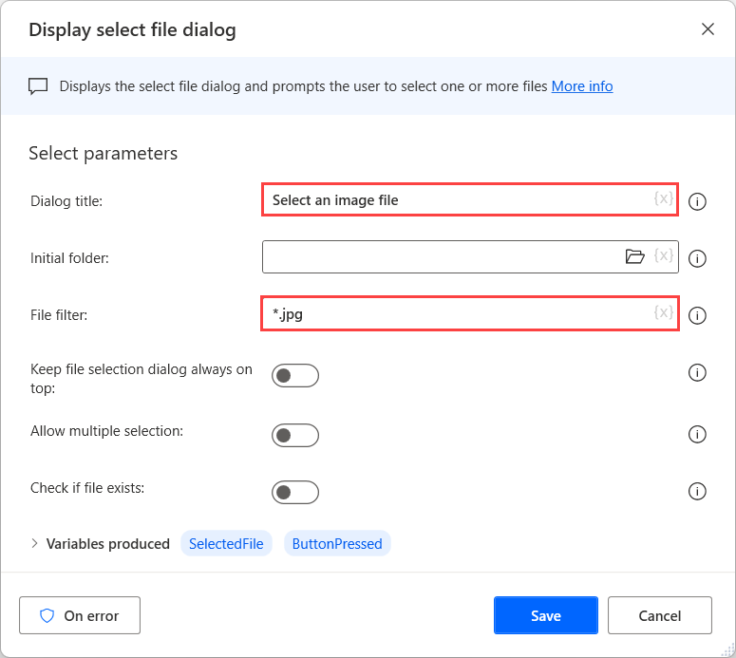The width and height of the screenshot is (736, 658).
Task: Show info for Allow multiple selection
Action: [697, 434]
